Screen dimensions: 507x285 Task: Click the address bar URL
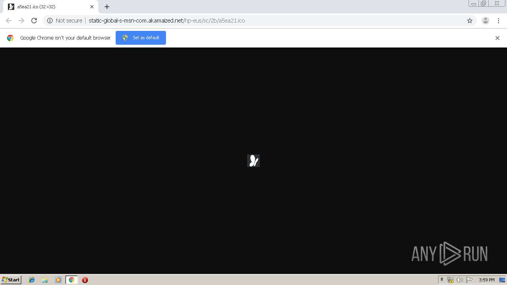167,21
